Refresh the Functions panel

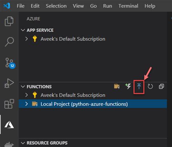pyautogui.click(x=150, y=86)
